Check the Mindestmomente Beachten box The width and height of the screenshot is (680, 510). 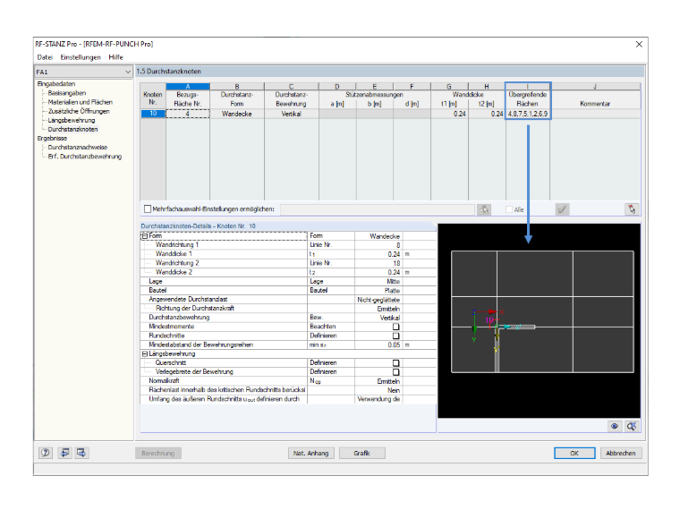396,327
